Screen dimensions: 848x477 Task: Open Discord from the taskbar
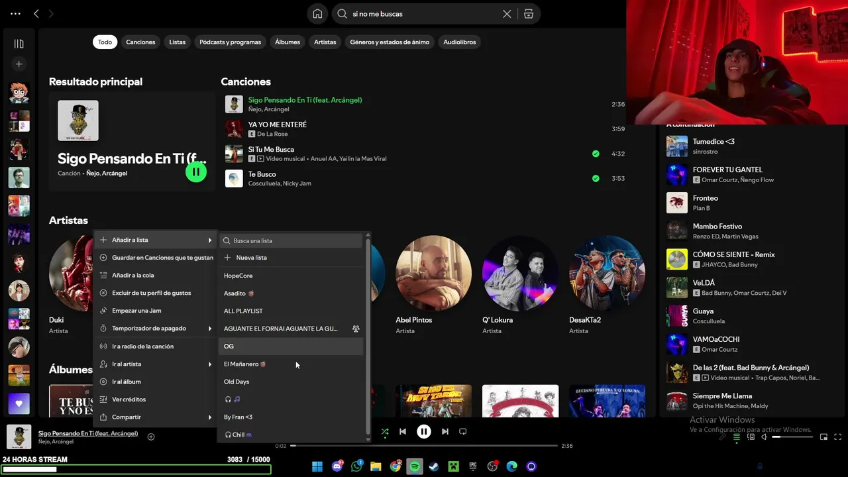[337, 466]
